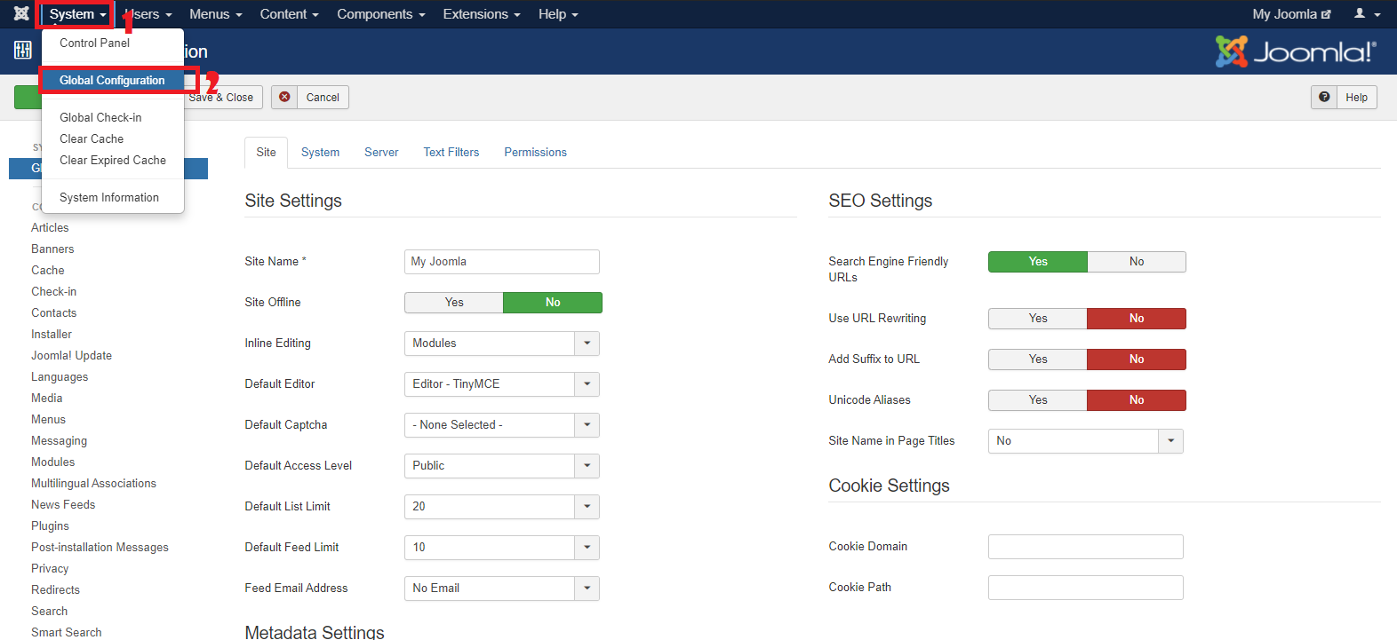The width and height of the screenshot is (1397, 640).
Task: Open Post-installation Messages settings link
Action: (x=100, y=548)
